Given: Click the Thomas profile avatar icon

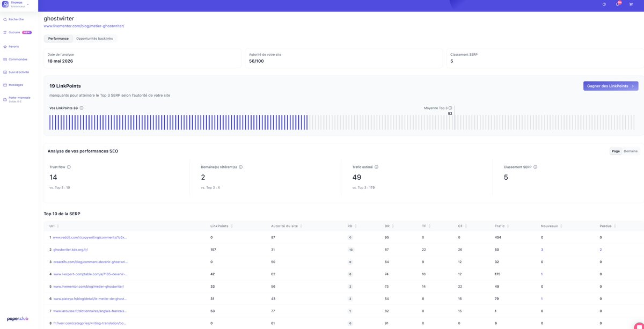Looking at the screenshot, I should click(5, 4).
